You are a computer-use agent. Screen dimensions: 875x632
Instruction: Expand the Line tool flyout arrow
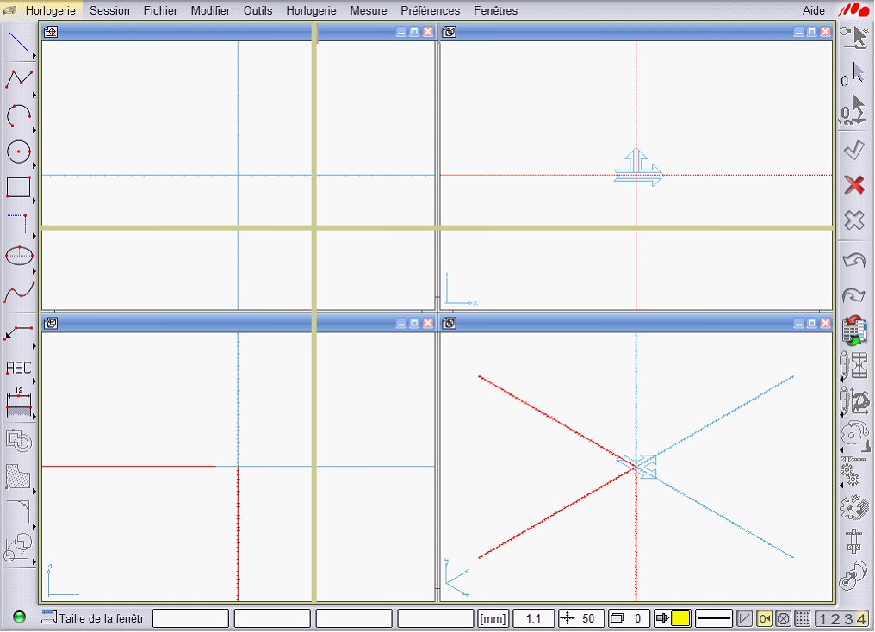tap(34, 56)
